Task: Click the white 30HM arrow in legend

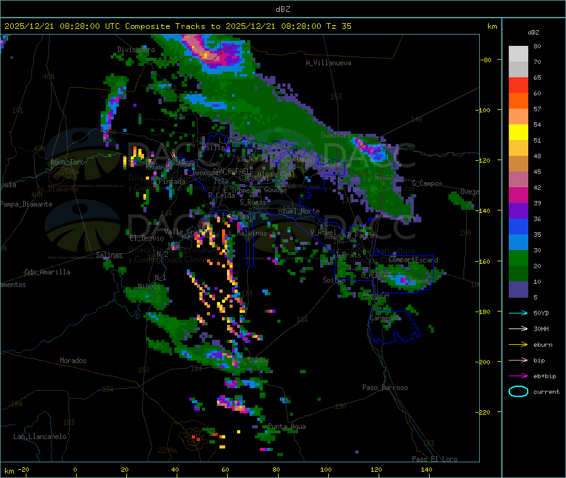Action: click(x=518, y=329)
